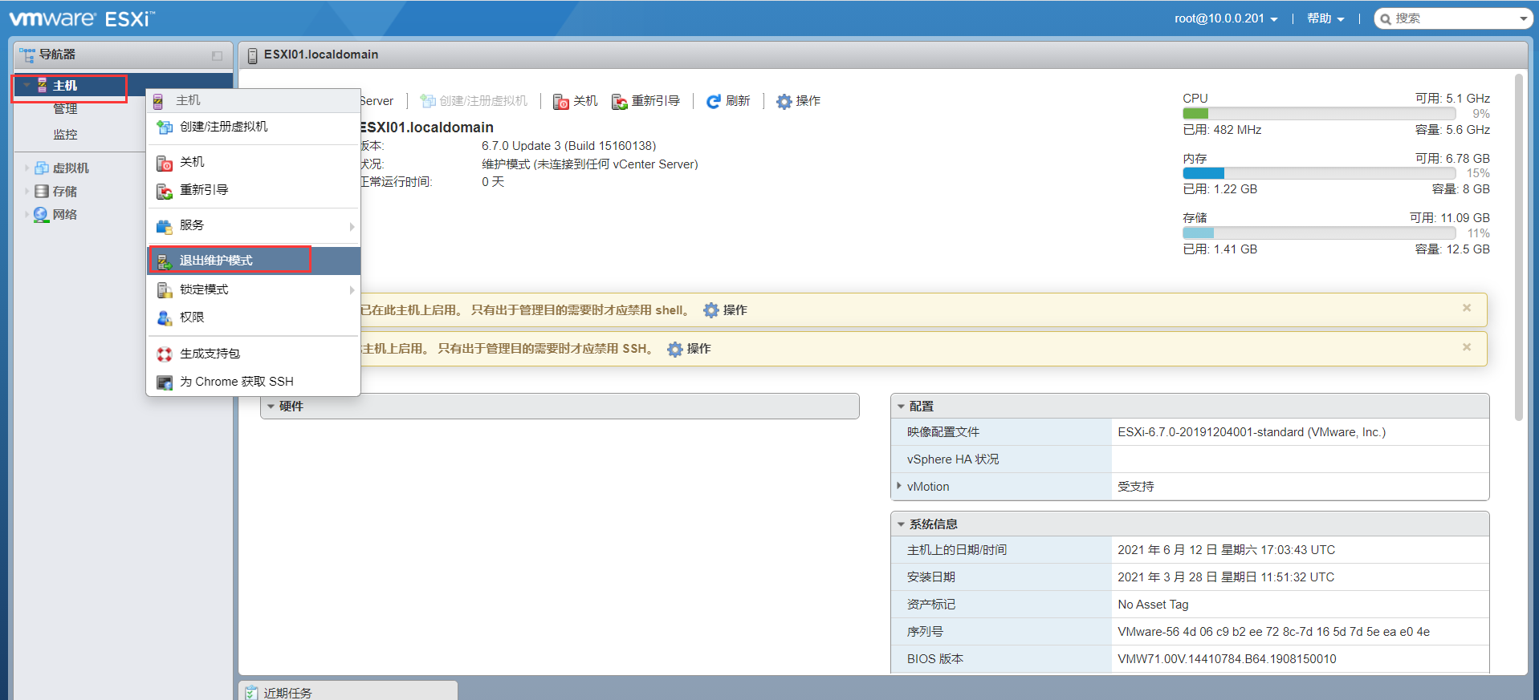The height and width of the screenshot is (700, 1539).
Task: Focus the search (搜索) input field
Action: 1453,18
